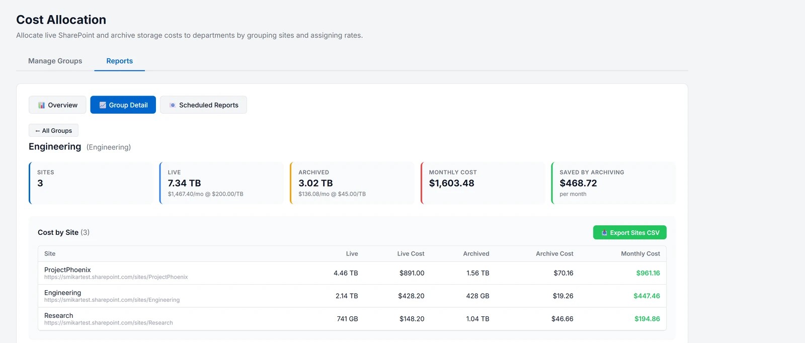Click the $961.16 monthly cost value
Viewport: 805px width, 343px height.
click(648, 273)
